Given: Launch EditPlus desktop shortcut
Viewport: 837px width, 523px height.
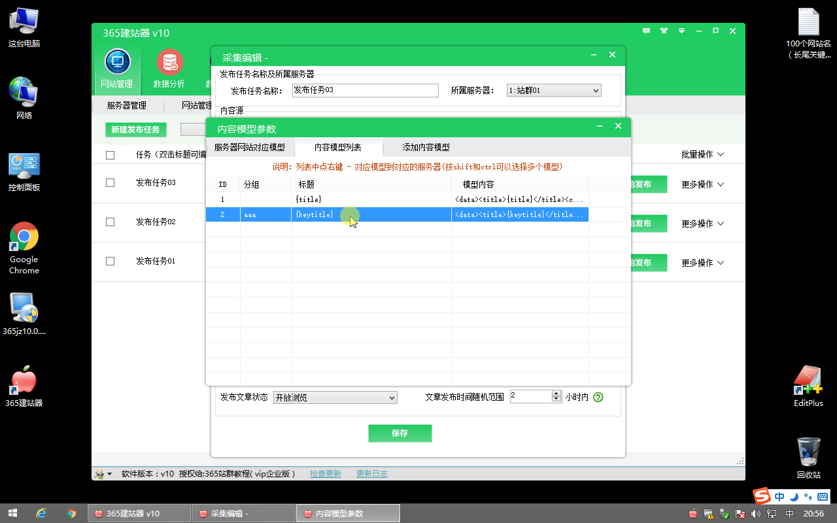Looking at the screenshot, I should click(x=808, y=386).
